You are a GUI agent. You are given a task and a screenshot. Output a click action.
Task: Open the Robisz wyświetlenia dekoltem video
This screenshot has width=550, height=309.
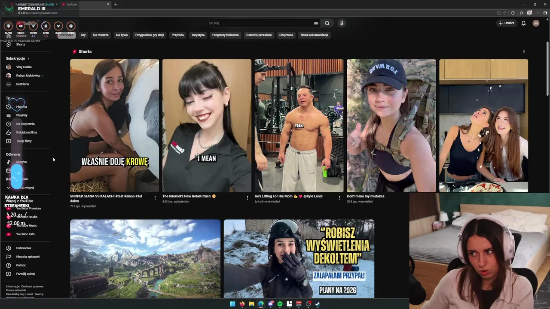point(299,259)
